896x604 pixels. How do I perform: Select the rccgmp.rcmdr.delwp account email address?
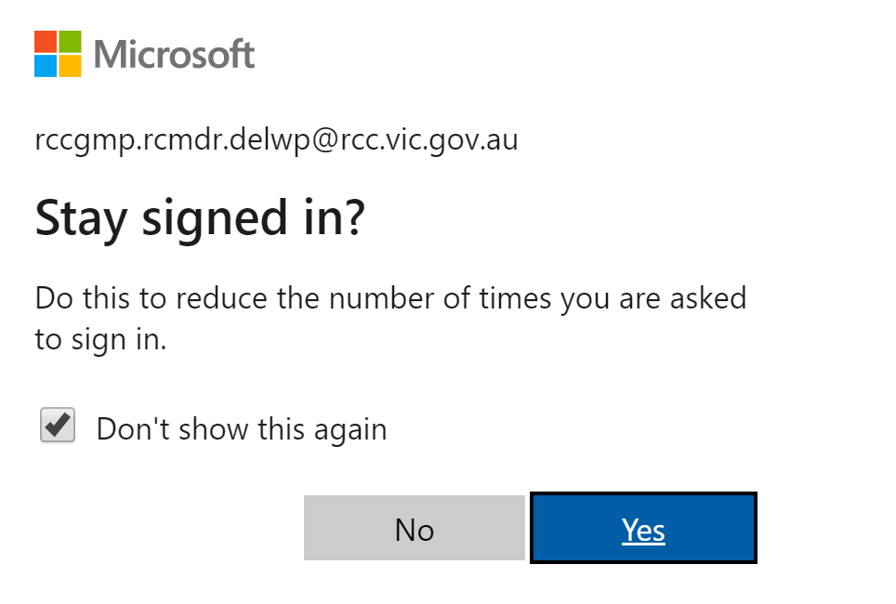[276, 140]
